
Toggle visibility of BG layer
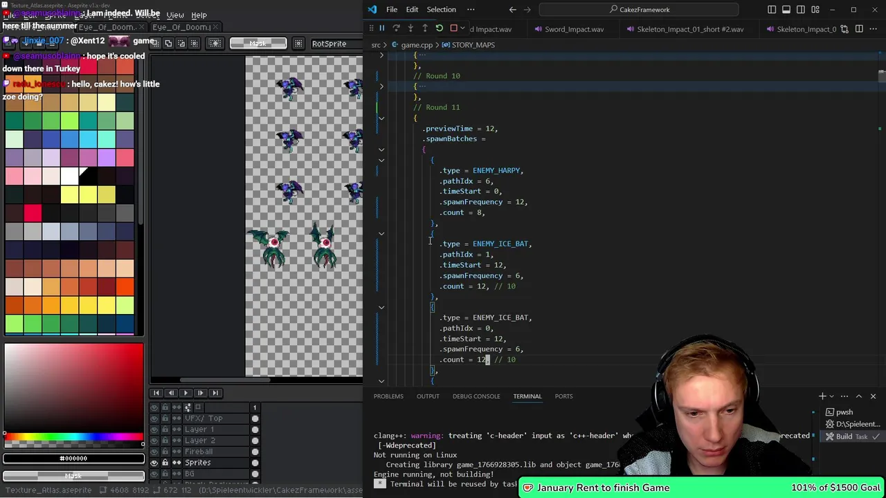(x=154, y=474)
